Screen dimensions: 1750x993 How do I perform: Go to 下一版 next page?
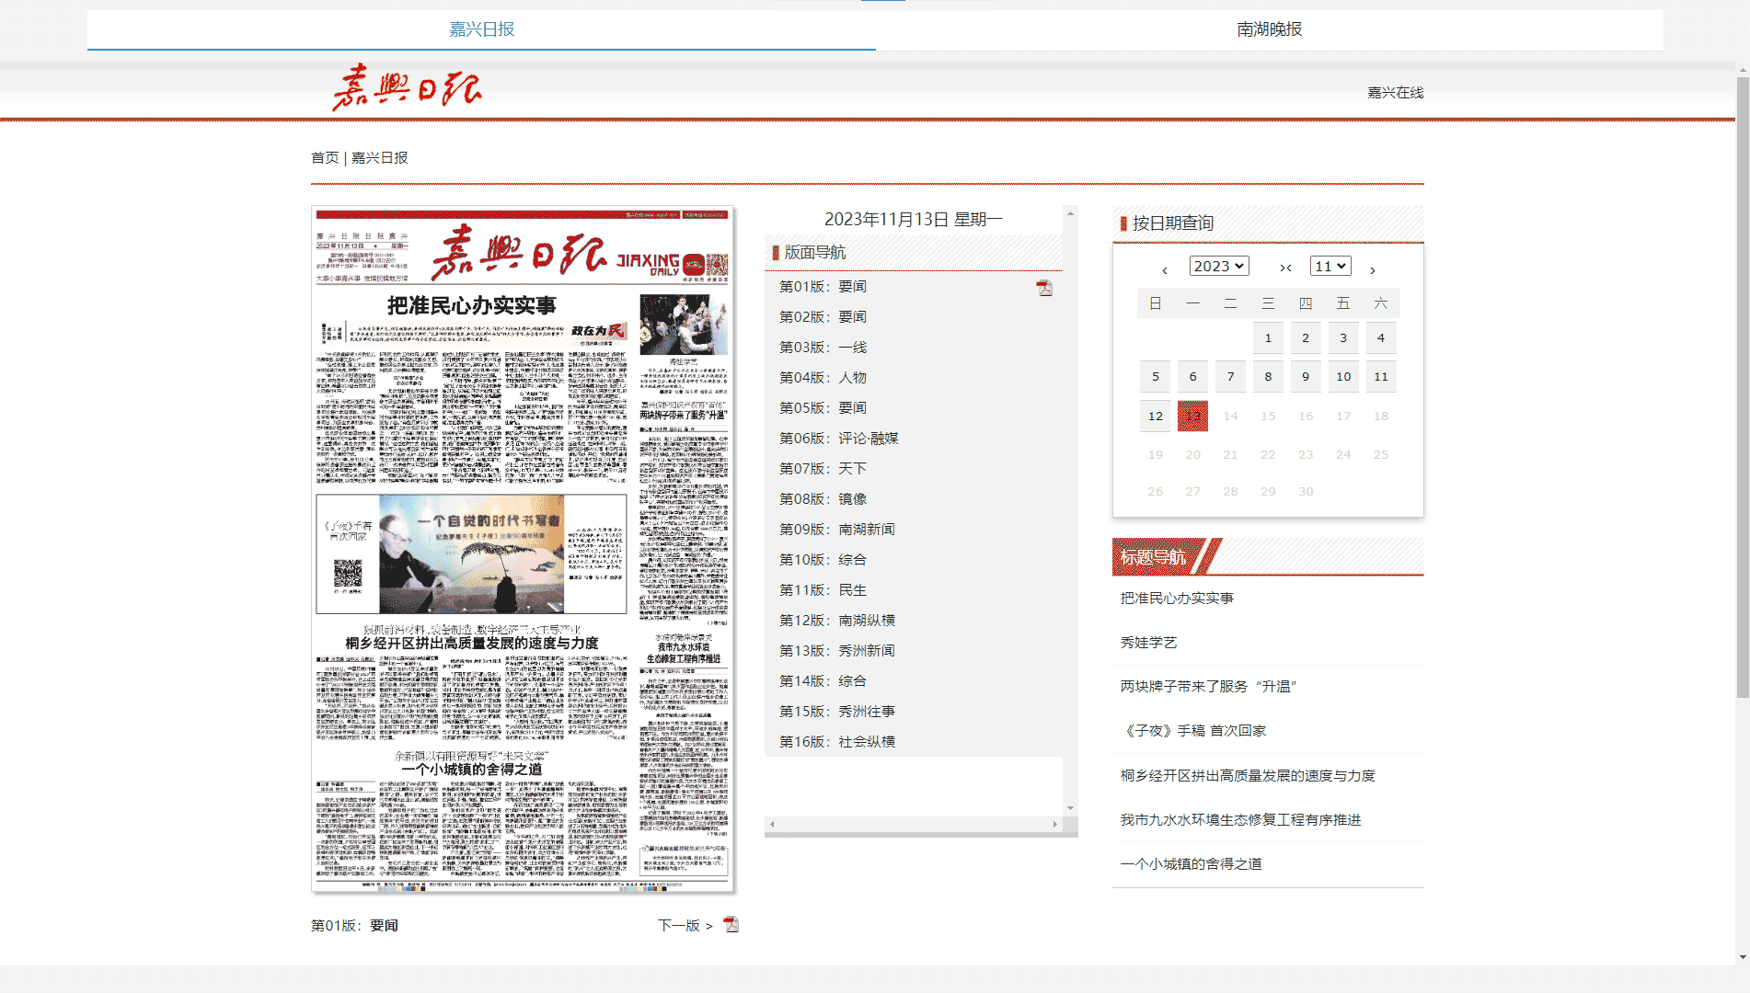685,925
